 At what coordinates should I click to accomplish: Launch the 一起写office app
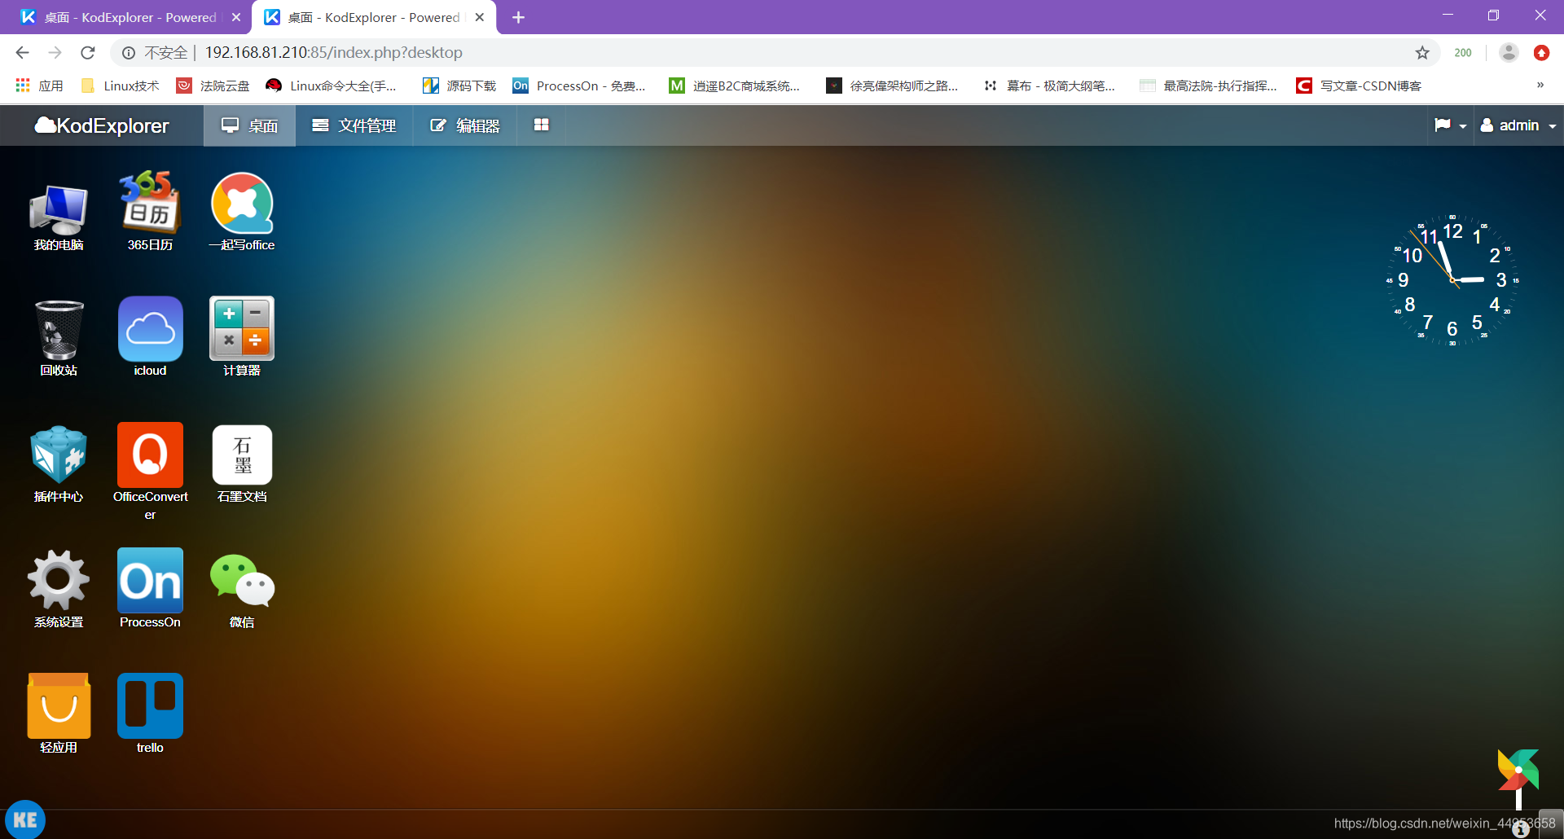tap(242, 210)
